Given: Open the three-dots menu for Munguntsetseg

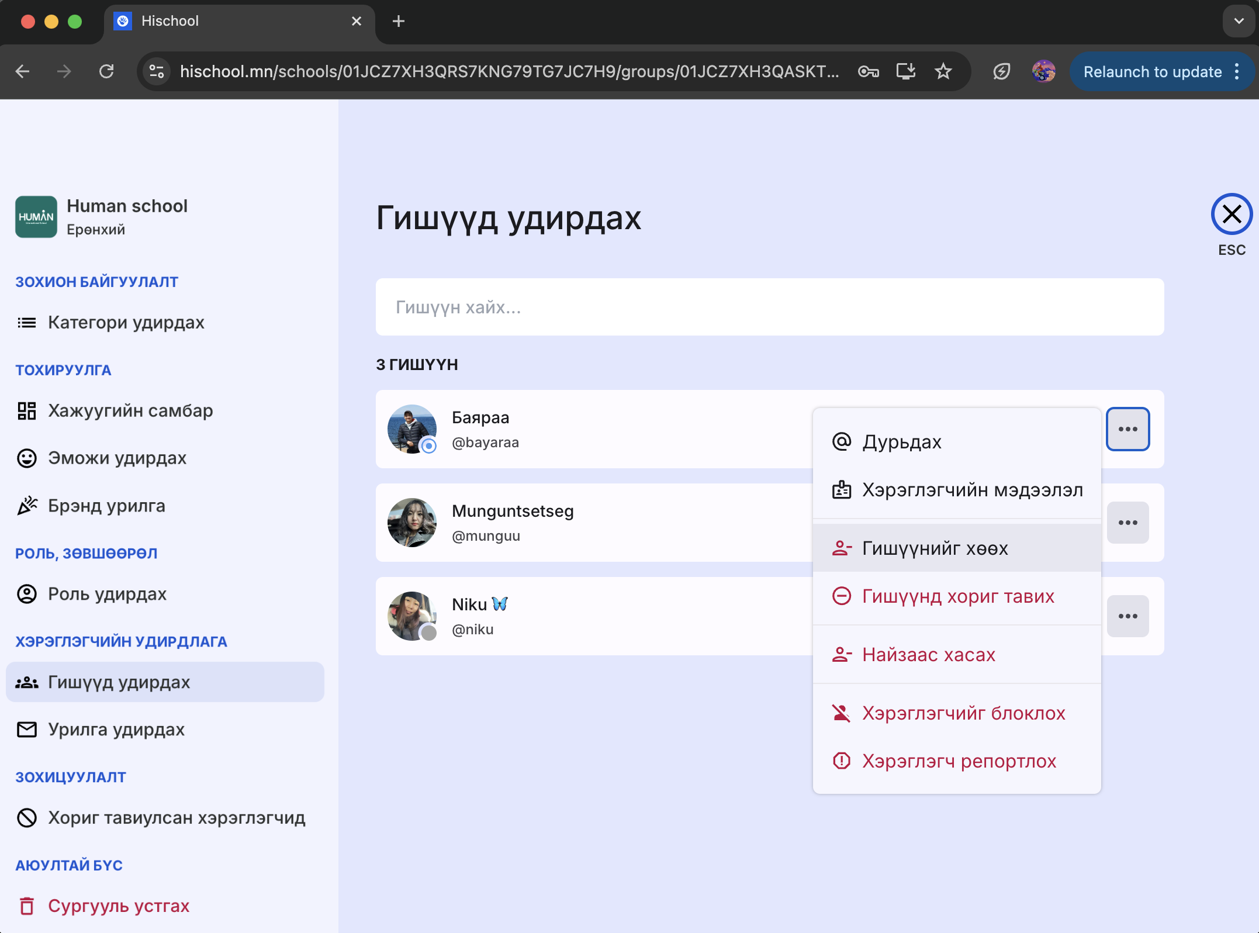Looking at the screenshot, I should coord(1127,523).
